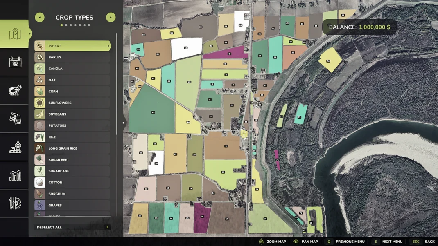Open the animals cow icon page

[15, 90]
